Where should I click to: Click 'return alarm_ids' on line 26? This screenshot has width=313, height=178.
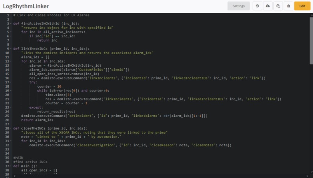(x=37, y=120)
